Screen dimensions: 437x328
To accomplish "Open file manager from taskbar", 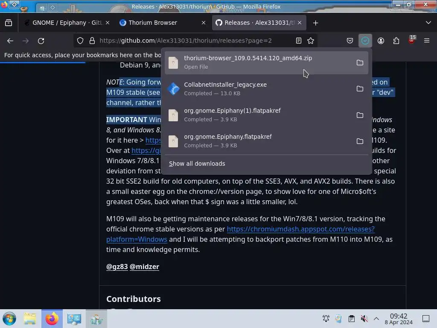I will click(30, 319).
